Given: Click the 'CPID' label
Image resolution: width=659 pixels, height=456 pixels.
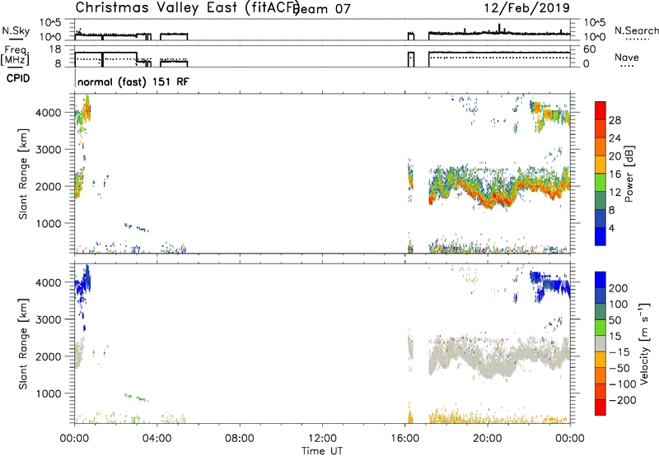Looking at the screenshot, I should pyautogui.click(x=18, y=78).
